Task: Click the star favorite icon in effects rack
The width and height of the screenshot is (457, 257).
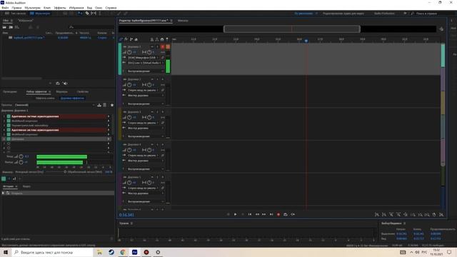Action: pyautogui.click(x=112, y=105)
